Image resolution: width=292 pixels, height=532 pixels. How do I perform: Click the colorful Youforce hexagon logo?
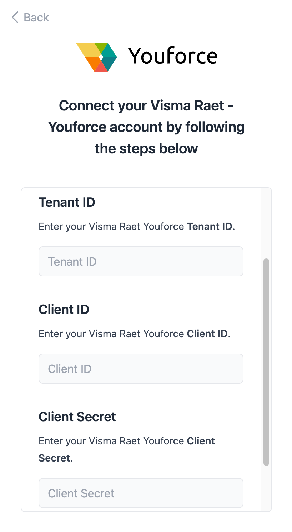[x=96, y=57]
